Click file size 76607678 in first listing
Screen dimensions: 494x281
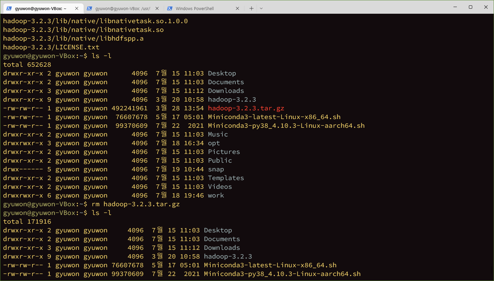click(132, 117)
